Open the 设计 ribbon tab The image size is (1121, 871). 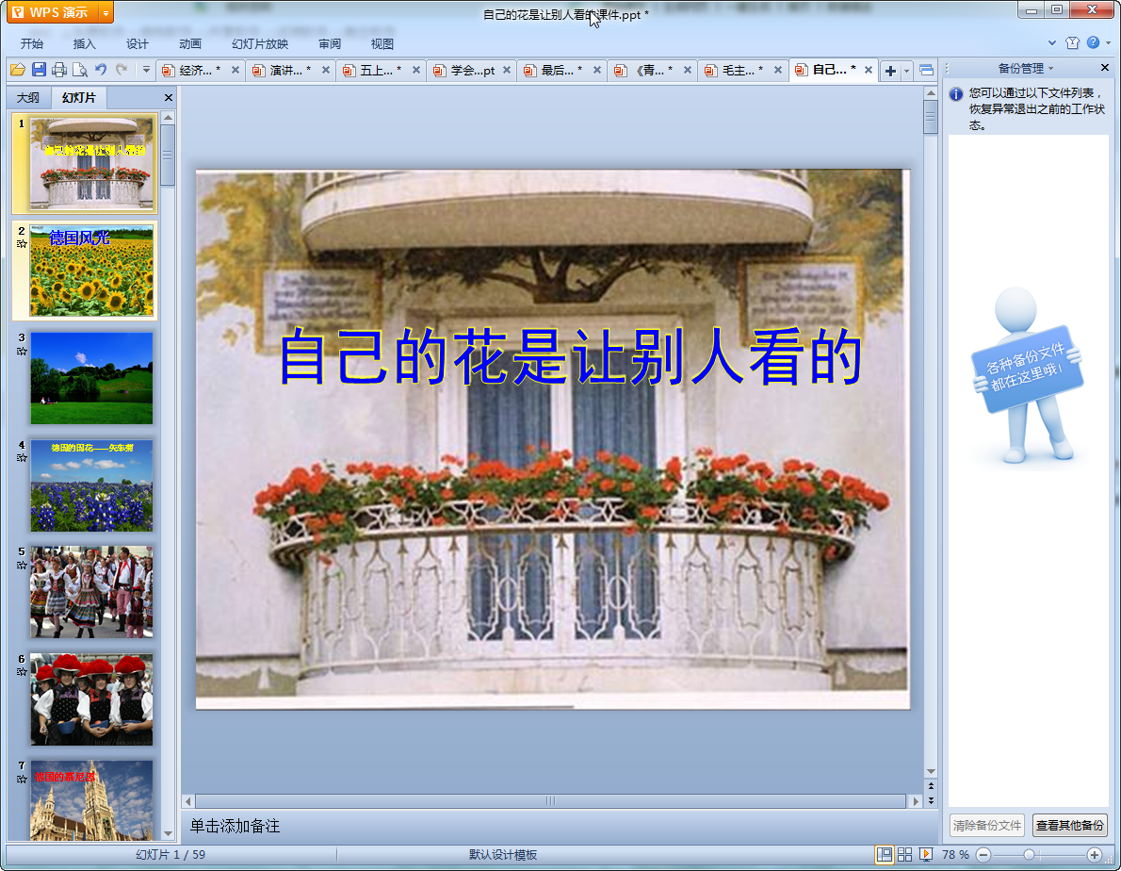(138, 43)
